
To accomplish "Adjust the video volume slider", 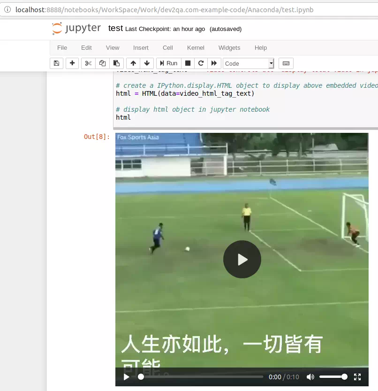I will (x=333, y=377).
